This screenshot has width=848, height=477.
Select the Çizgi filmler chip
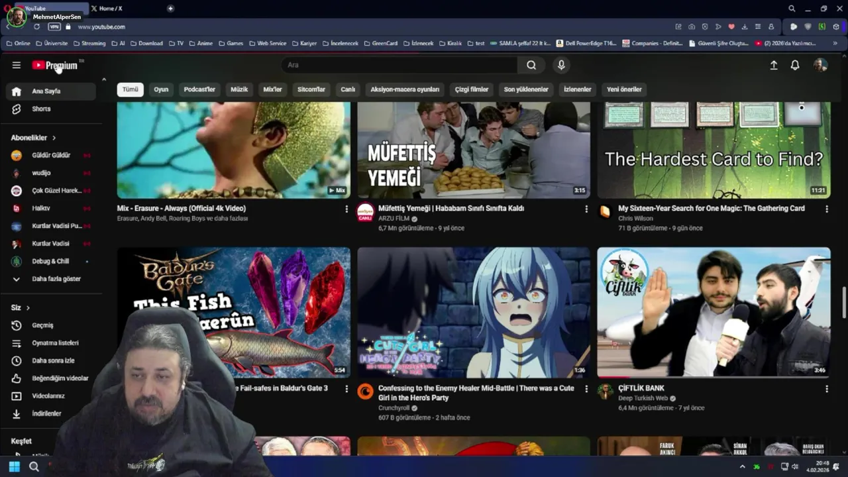[x=472, y=89]
